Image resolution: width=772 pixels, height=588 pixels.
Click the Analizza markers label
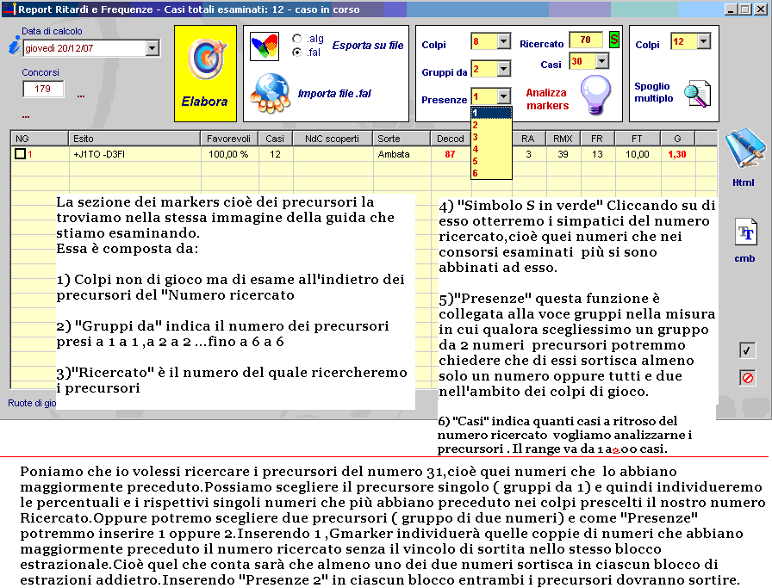coord(547,99)
